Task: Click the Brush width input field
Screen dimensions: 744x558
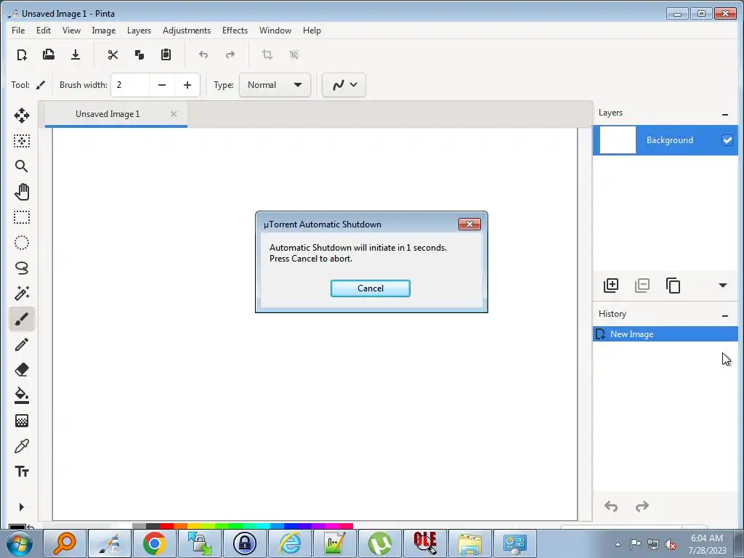Action: tap(131, 85)
